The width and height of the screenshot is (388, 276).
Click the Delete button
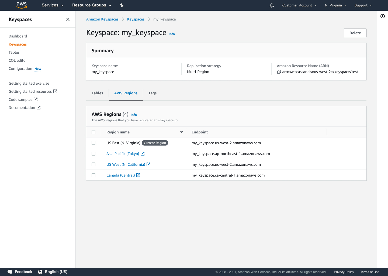tap(355, 33)
